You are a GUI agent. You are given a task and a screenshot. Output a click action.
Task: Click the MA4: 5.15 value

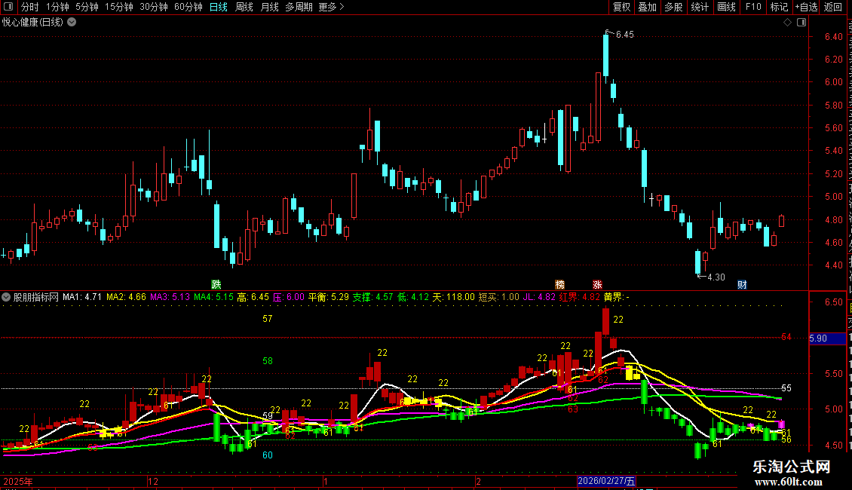pos(213,297)
